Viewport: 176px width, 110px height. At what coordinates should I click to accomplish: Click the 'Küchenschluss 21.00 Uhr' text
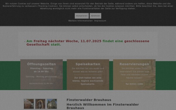[x=41, y=84]
